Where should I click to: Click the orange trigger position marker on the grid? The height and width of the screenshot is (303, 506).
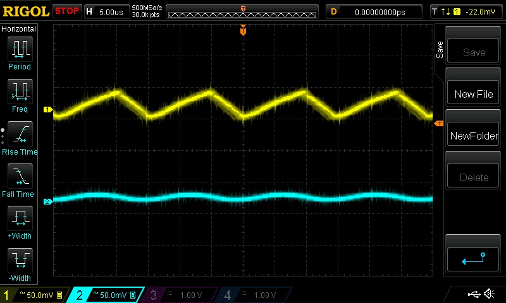pyautogui.click(x=243, y=30)
